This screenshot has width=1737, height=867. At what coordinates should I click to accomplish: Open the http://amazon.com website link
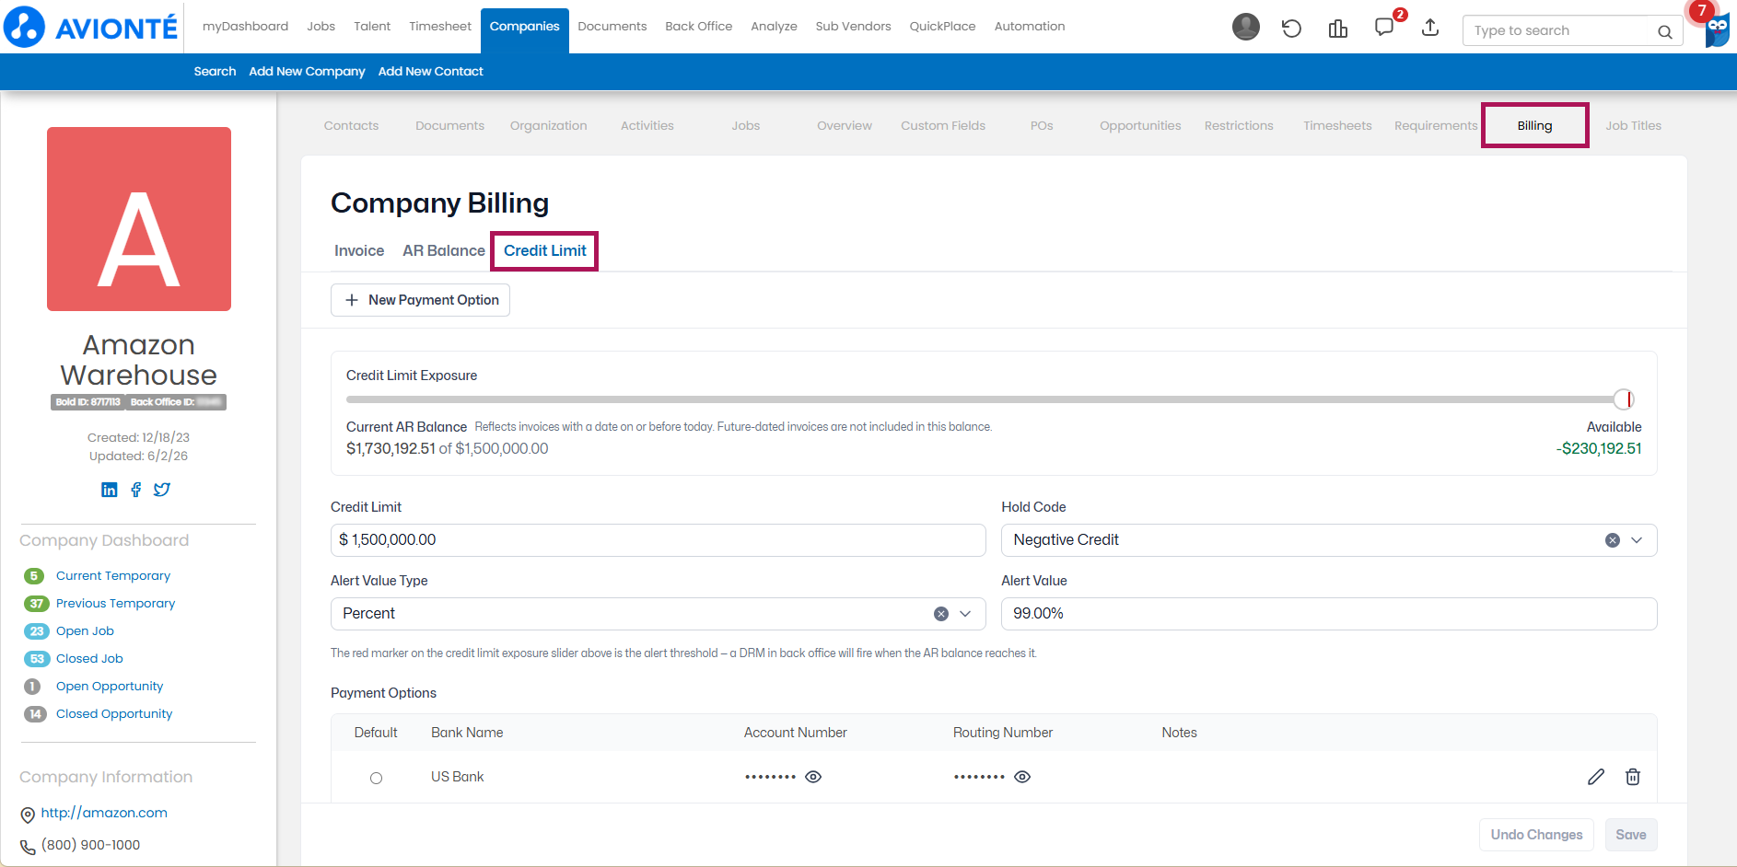[x=104, y=813]
